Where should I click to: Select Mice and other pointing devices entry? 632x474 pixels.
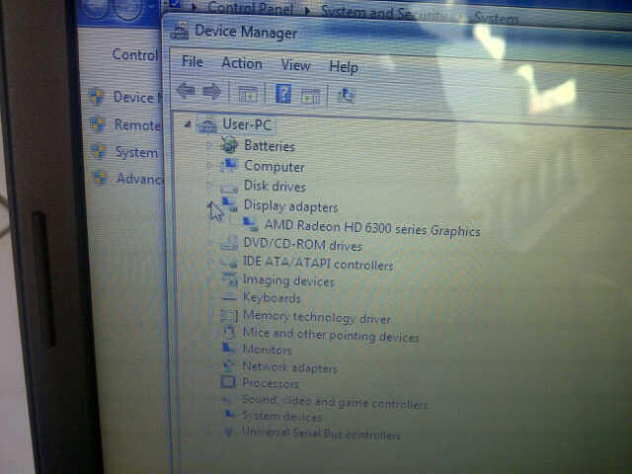click(331, 335)
